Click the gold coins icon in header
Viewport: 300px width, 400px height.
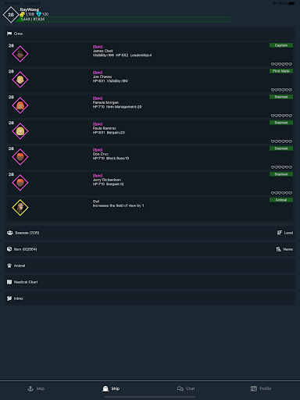tap(23, 14)
